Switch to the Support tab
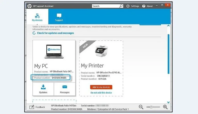 point(59,16)
